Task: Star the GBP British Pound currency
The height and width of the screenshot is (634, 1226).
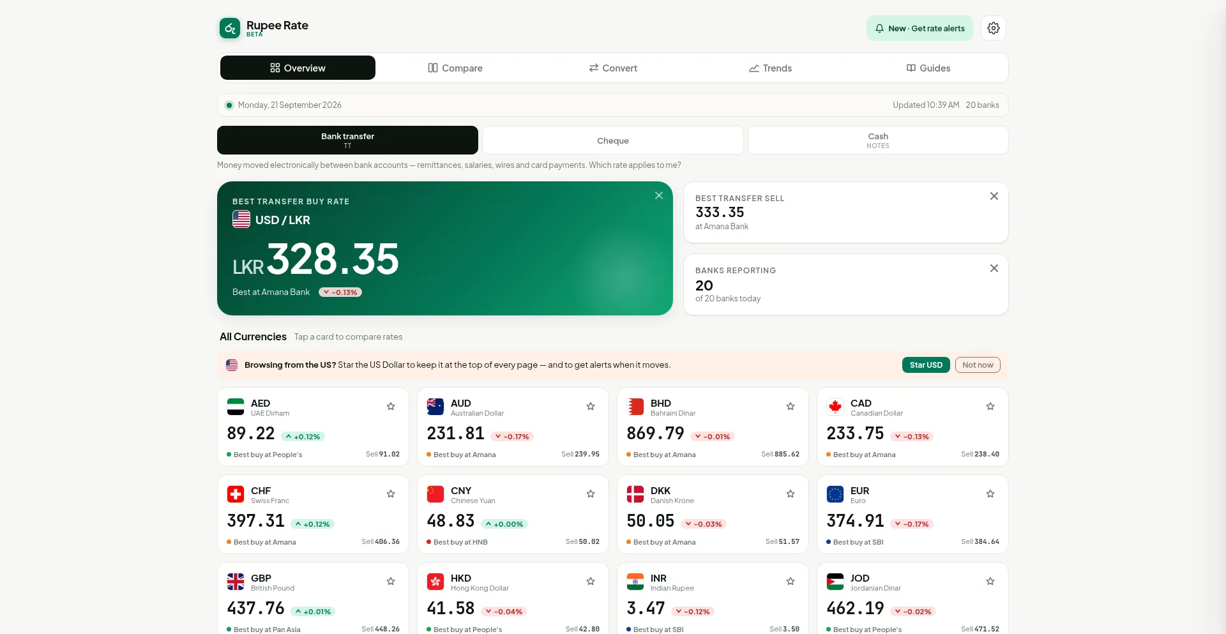Action: click(x=391, y=581)
